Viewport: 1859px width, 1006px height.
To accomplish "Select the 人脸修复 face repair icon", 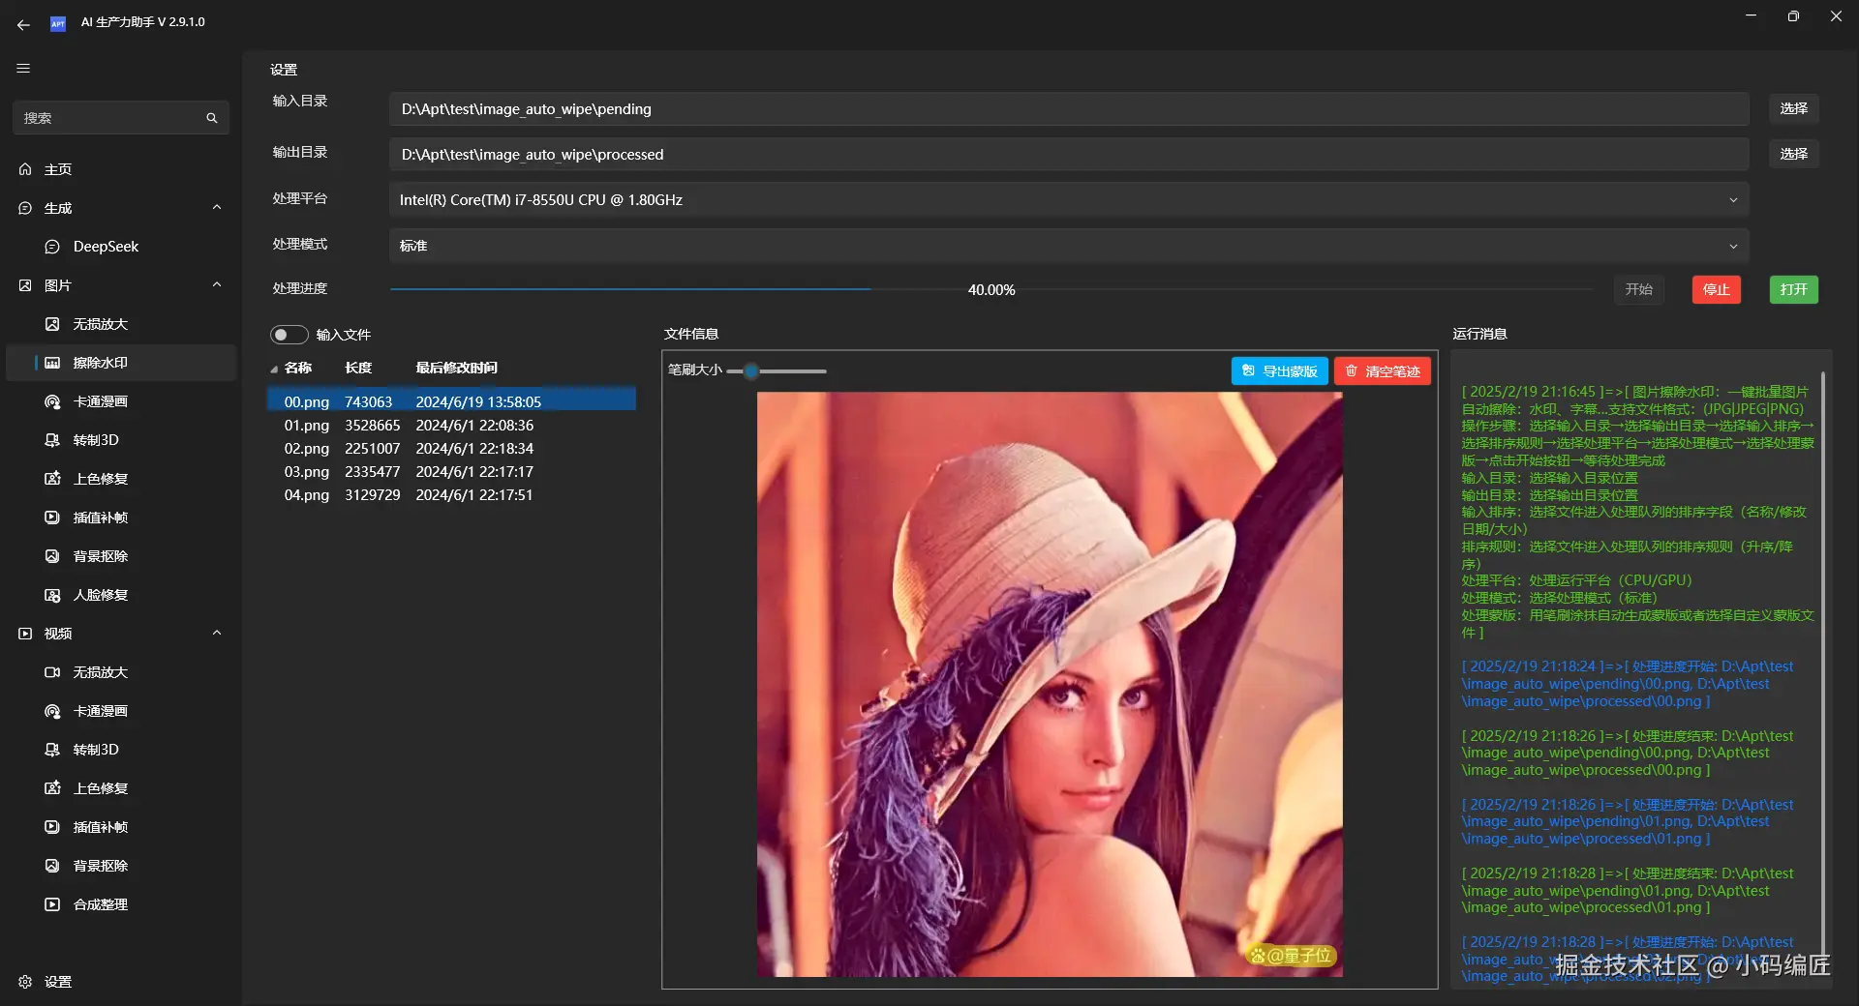I will [52, 595].
